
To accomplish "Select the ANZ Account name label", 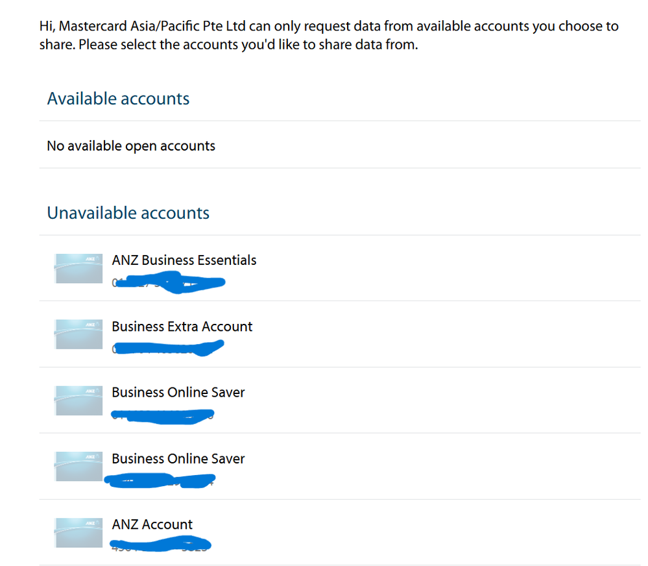I will [152, 524].
